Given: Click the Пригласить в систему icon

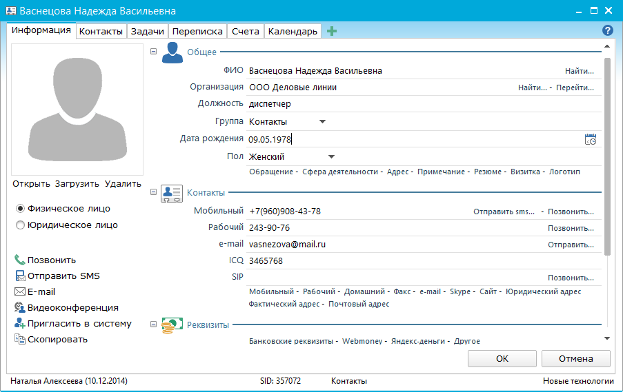Looking at the screenshot, I should click(x=19, y=324).
